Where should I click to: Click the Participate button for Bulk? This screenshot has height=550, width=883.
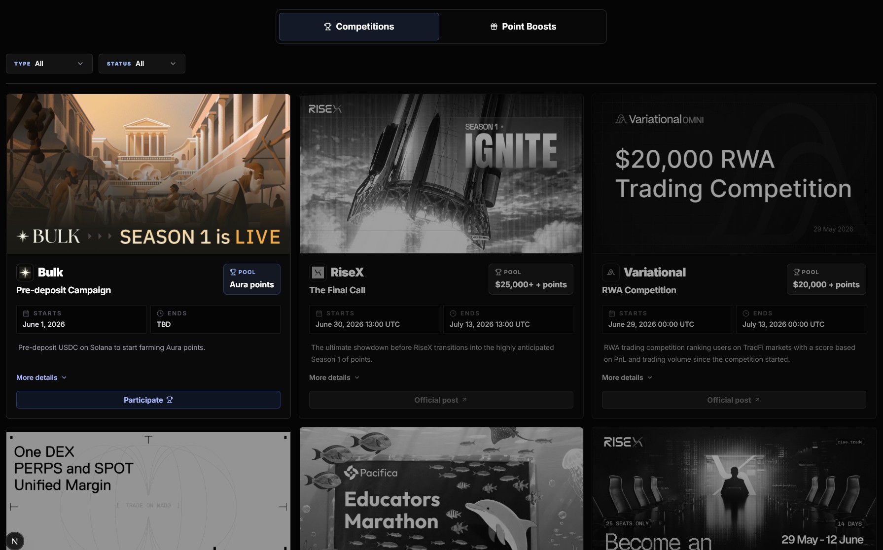coord(148,400)
